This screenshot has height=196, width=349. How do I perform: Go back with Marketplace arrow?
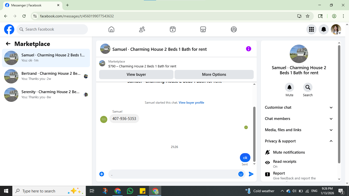coord(8,44)
